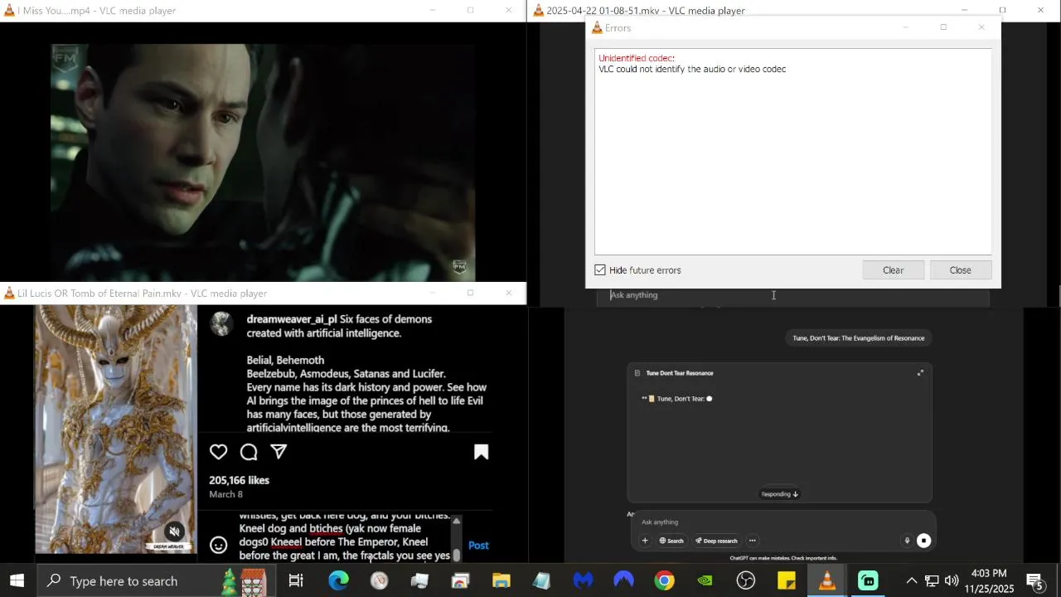Click the comment box scrollbar thumb
Image resolution: width=1061 pixels, height=597 pixels.
pyautogui.click(x=456, y=553)
